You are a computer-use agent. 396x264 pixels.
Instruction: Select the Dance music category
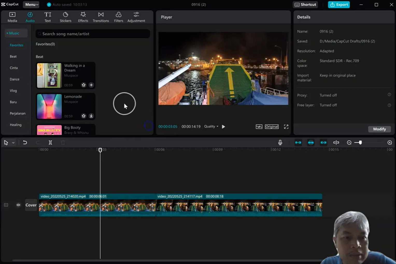click(15, 79)
